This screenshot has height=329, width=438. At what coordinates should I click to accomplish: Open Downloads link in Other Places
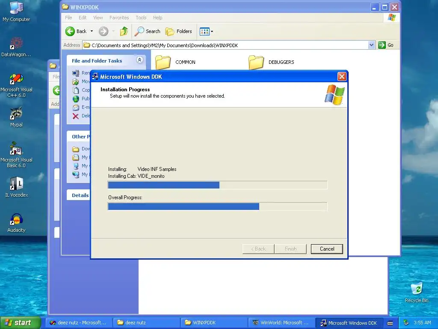pyautogui.click(x=81, y=149)
